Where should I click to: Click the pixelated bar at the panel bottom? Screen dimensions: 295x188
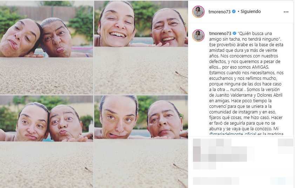[x=216, y=181]
